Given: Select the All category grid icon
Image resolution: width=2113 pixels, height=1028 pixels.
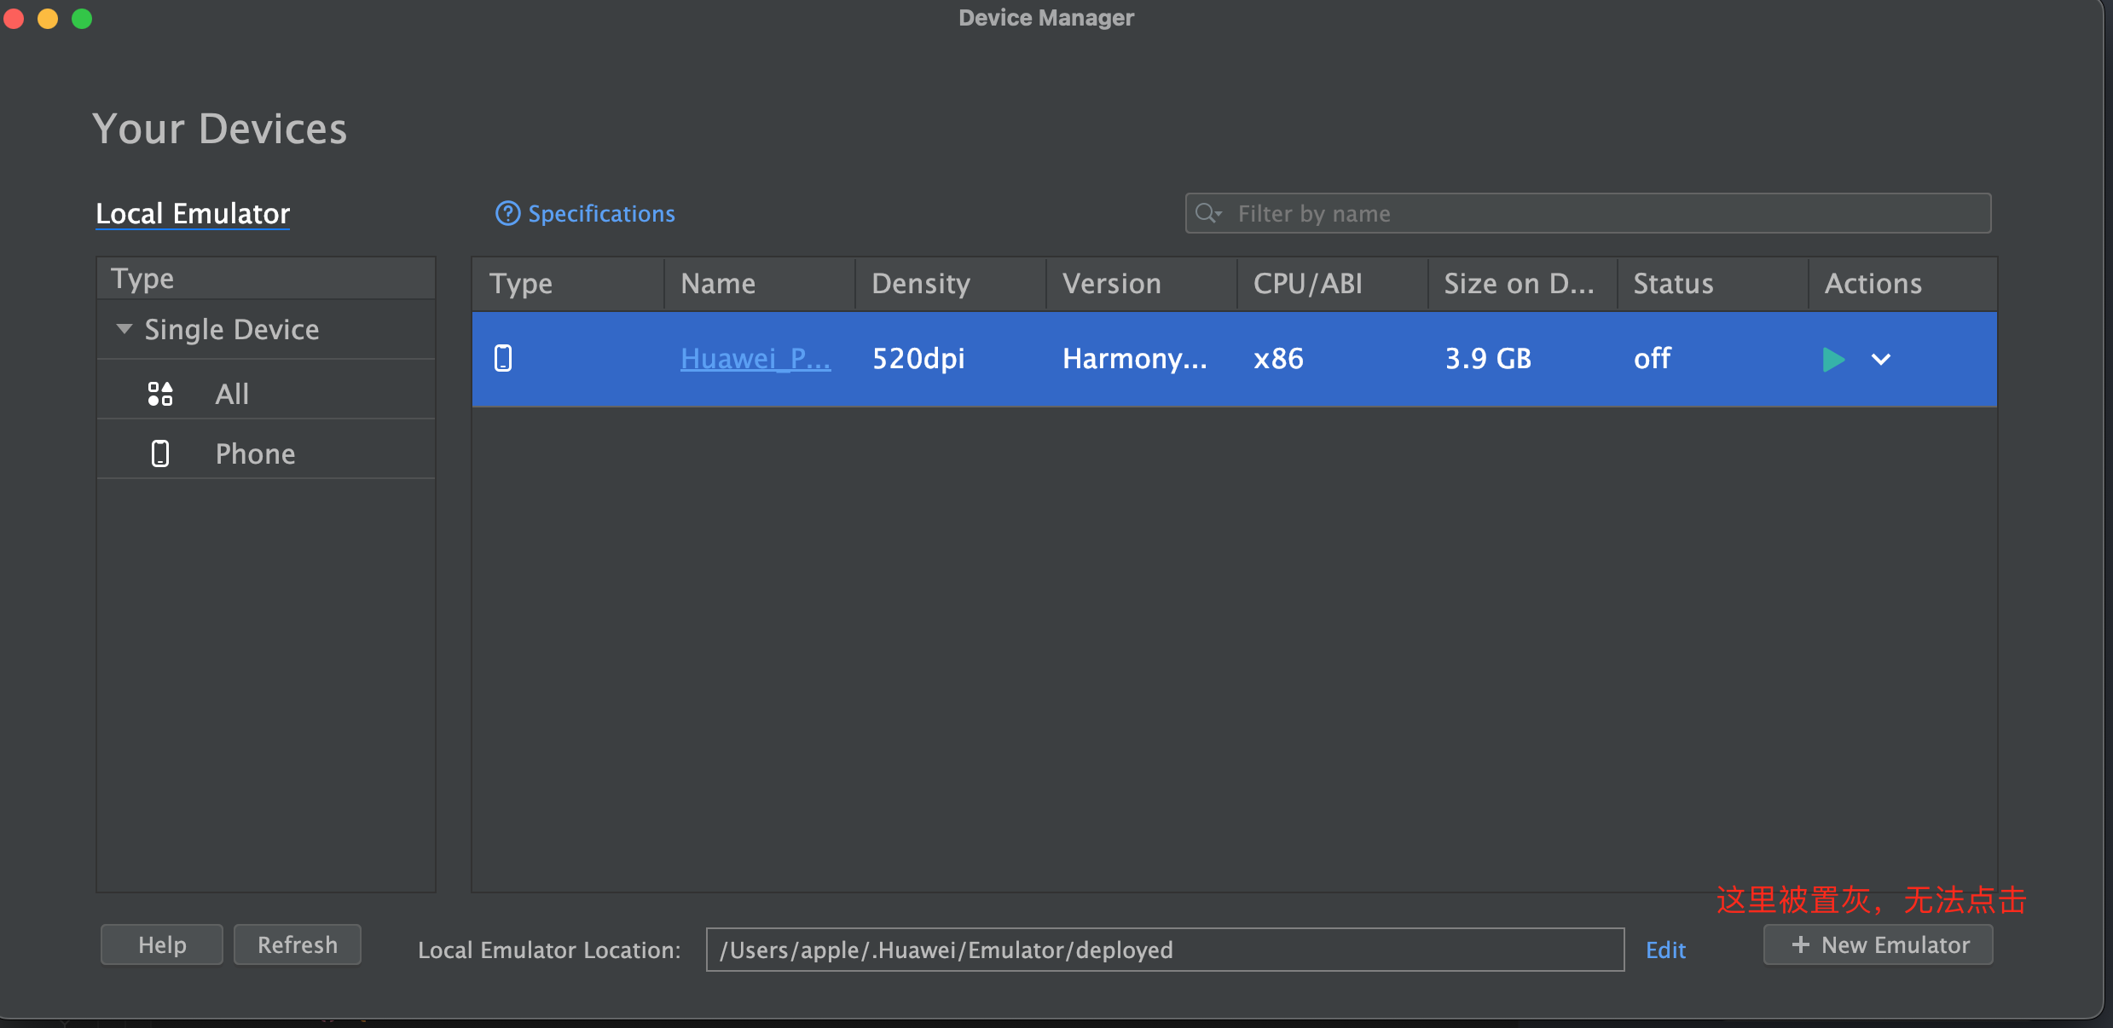Looking at the screenshot, I should (x=160, y=394).
